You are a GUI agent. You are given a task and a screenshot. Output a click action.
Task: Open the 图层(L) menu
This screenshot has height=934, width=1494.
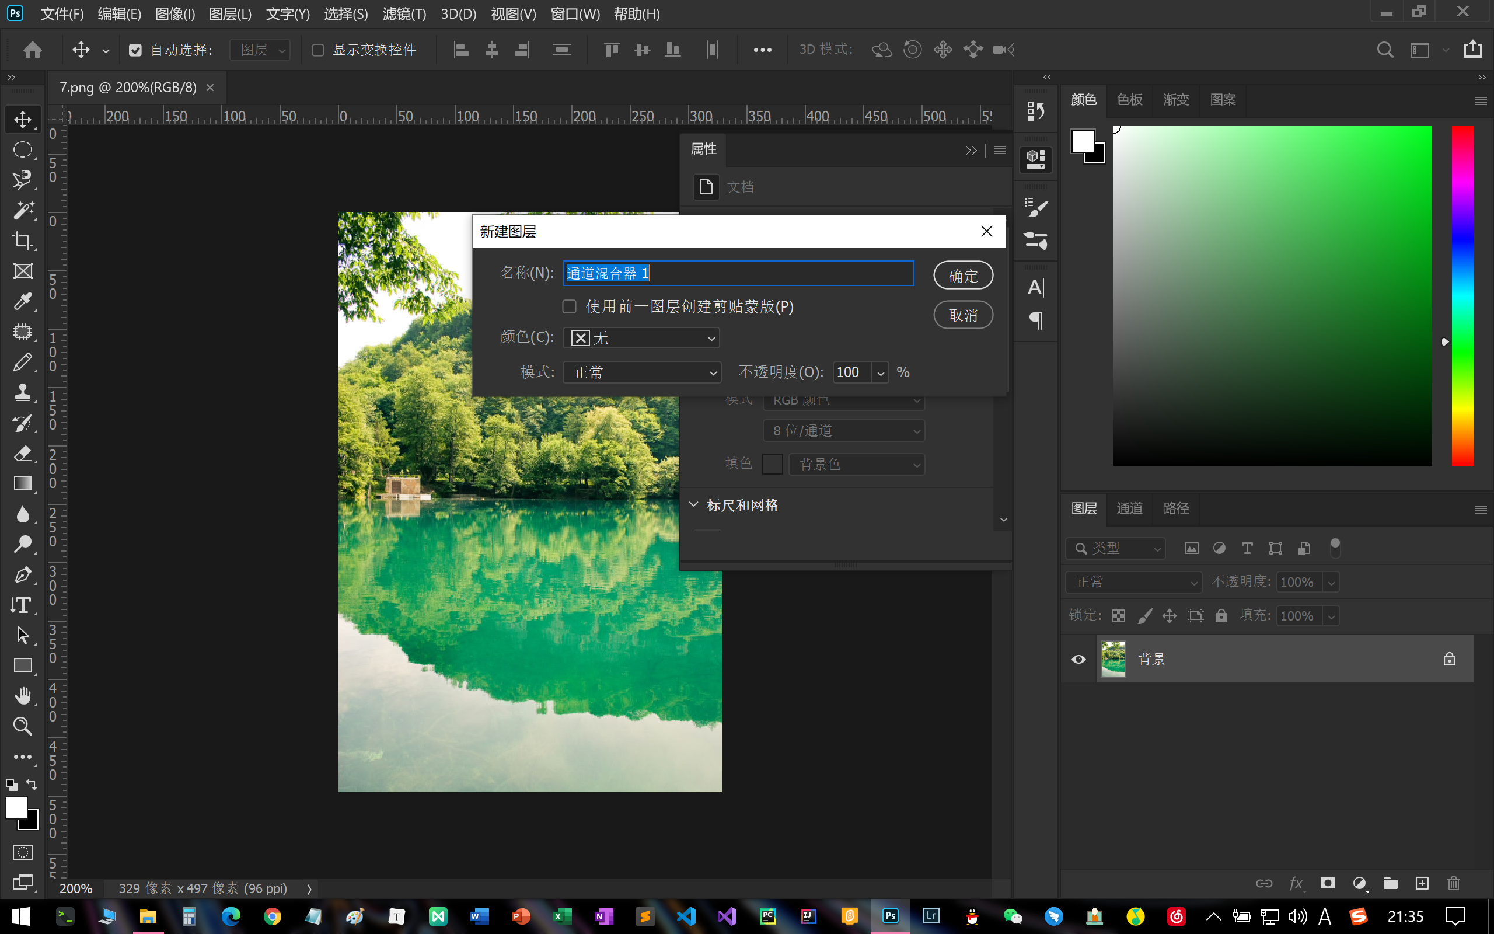[x=230, y=13]
